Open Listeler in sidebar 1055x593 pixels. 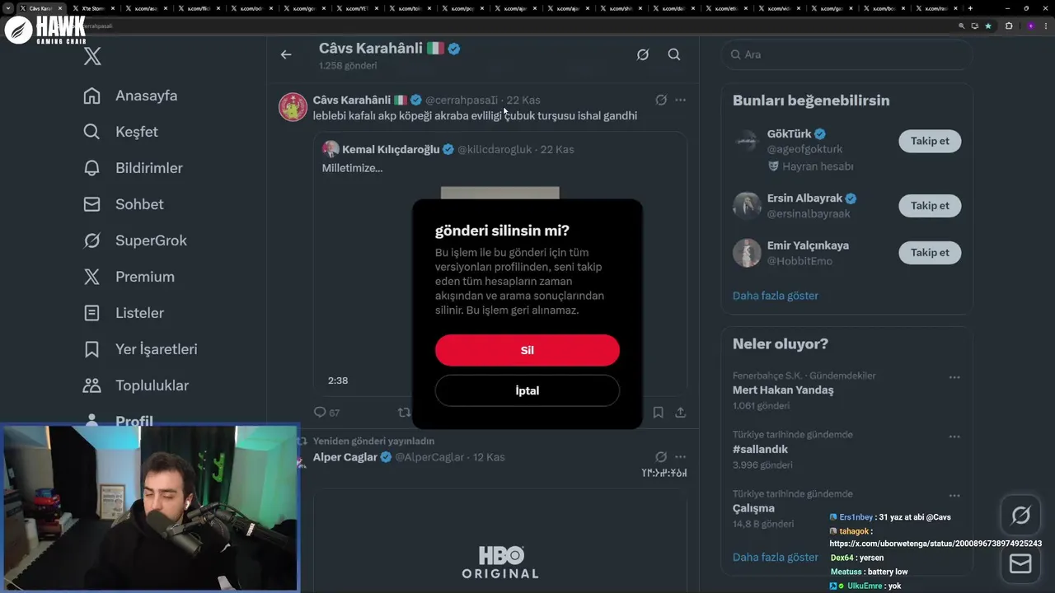coord(124,313)
